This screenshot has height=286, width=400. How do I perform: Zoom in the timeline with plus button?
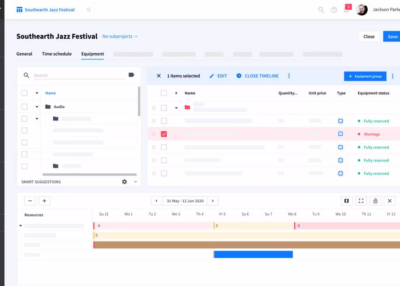(x=45, y=201)
